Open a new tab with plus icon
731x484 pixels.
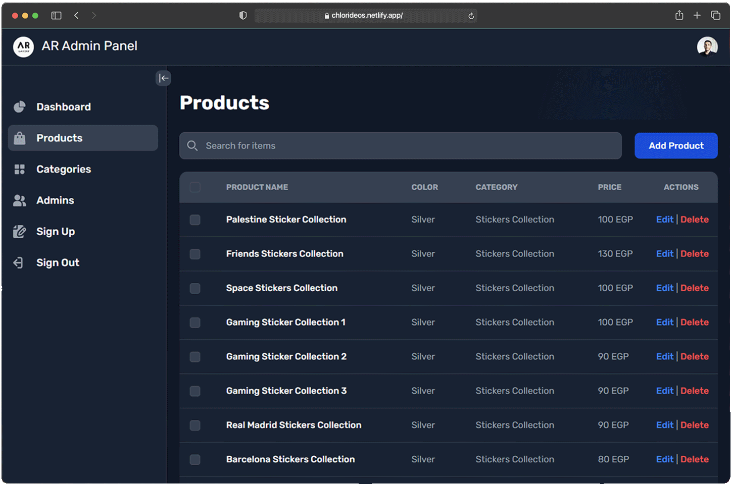[x=697, y=16]
